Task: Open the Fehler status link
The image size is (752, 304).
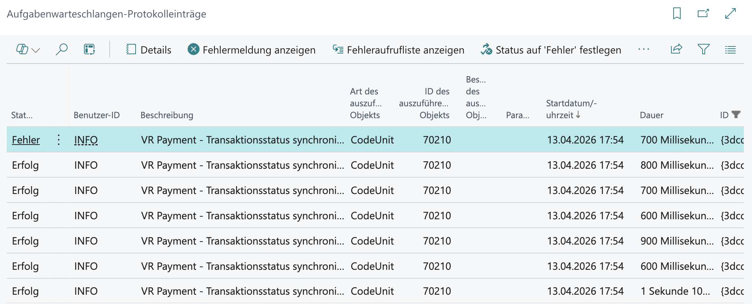Action: coord(26,140)
